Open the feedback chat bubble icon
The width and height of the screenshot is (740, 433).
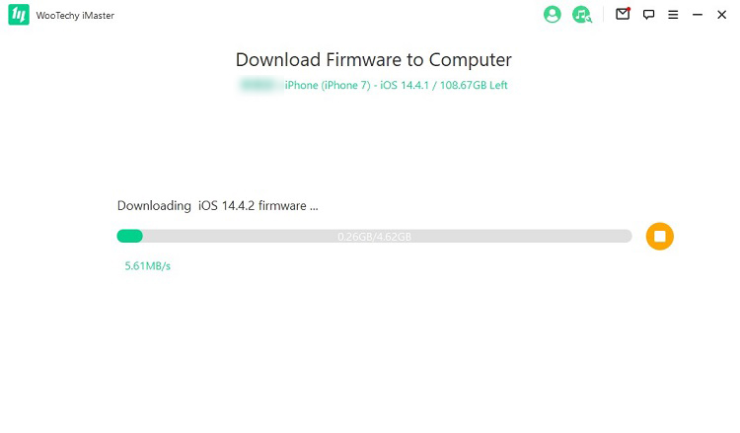click(x=649, y=15)
